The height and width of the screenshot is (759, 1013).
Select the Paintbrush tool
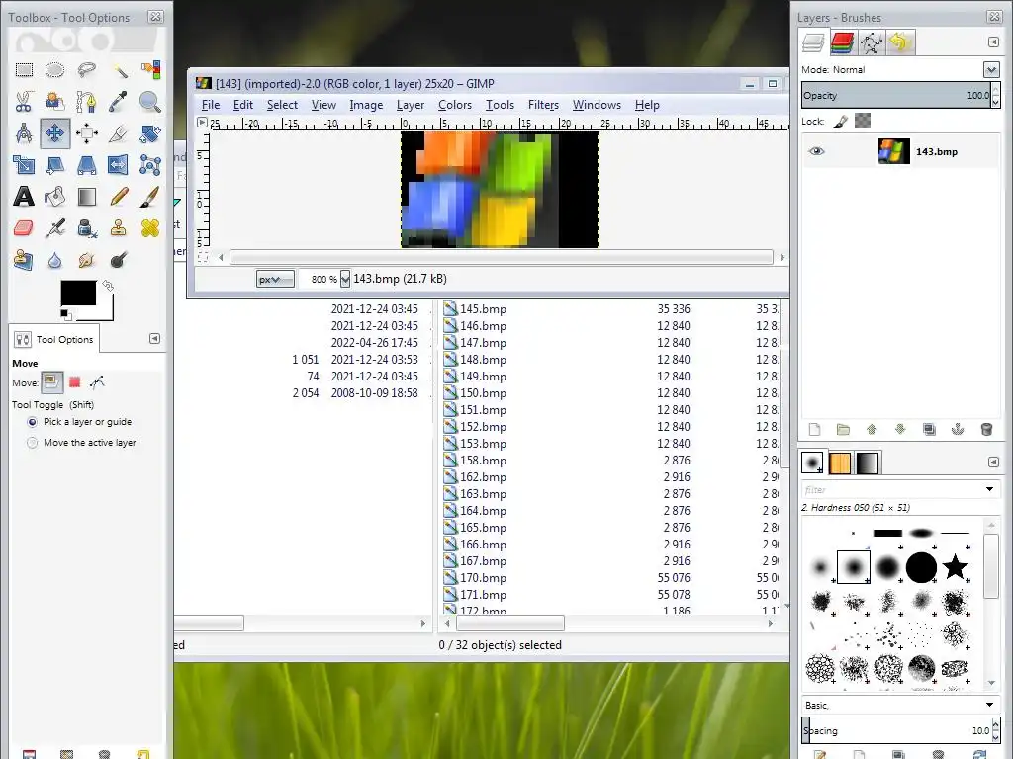click(150, 197)
